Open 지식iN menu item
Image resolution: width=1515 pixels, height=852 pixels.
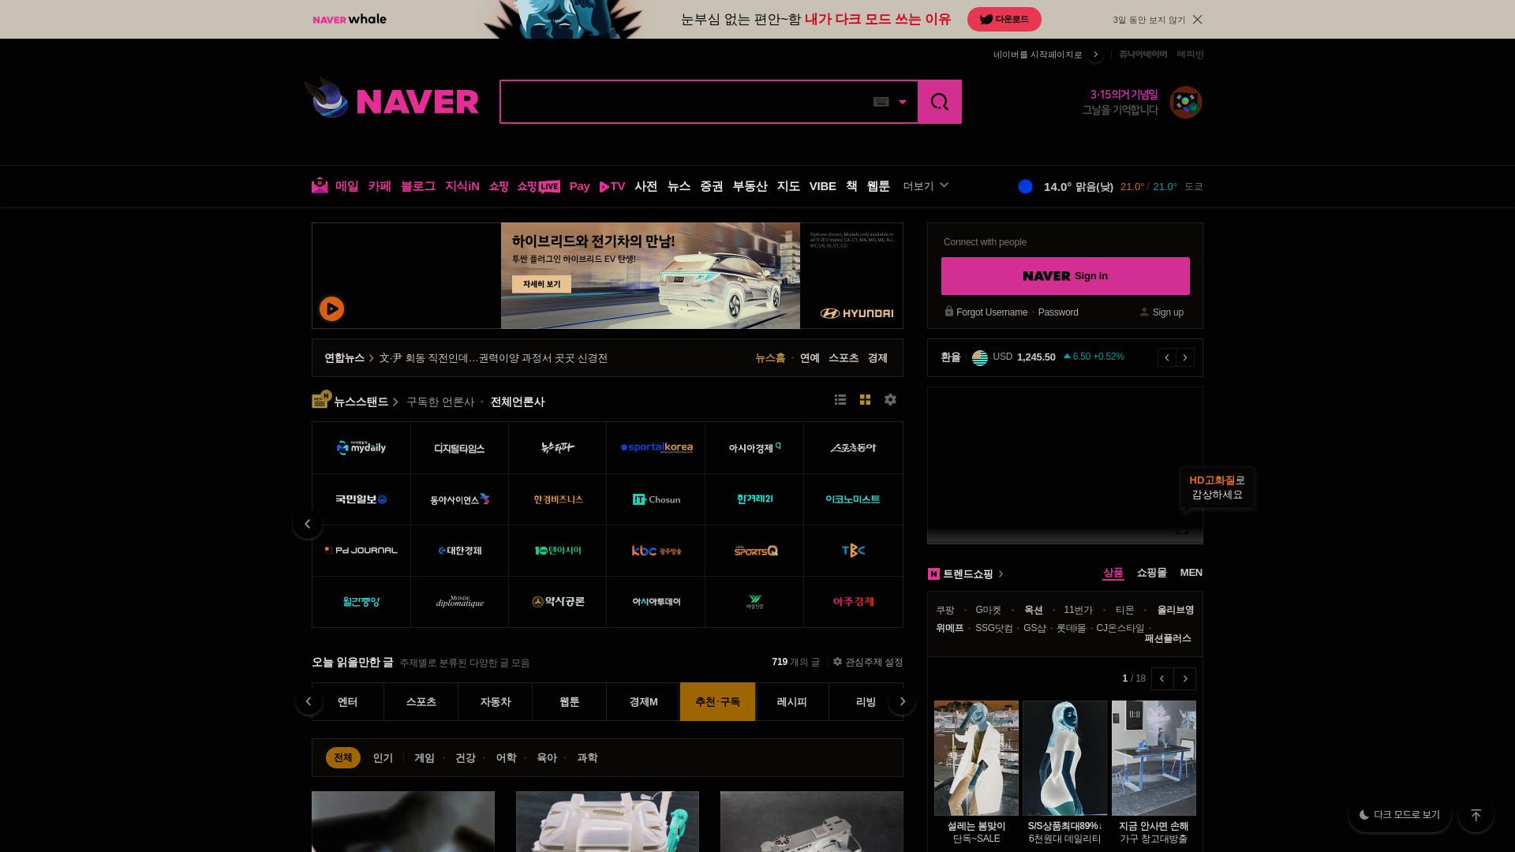(x=462, y=186)
